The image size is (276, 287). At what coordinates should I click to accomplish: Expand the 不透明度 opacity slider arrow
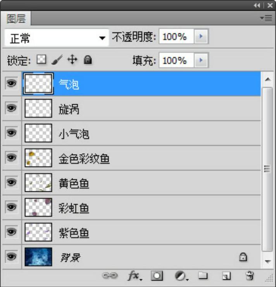click(x=201, y=37)
